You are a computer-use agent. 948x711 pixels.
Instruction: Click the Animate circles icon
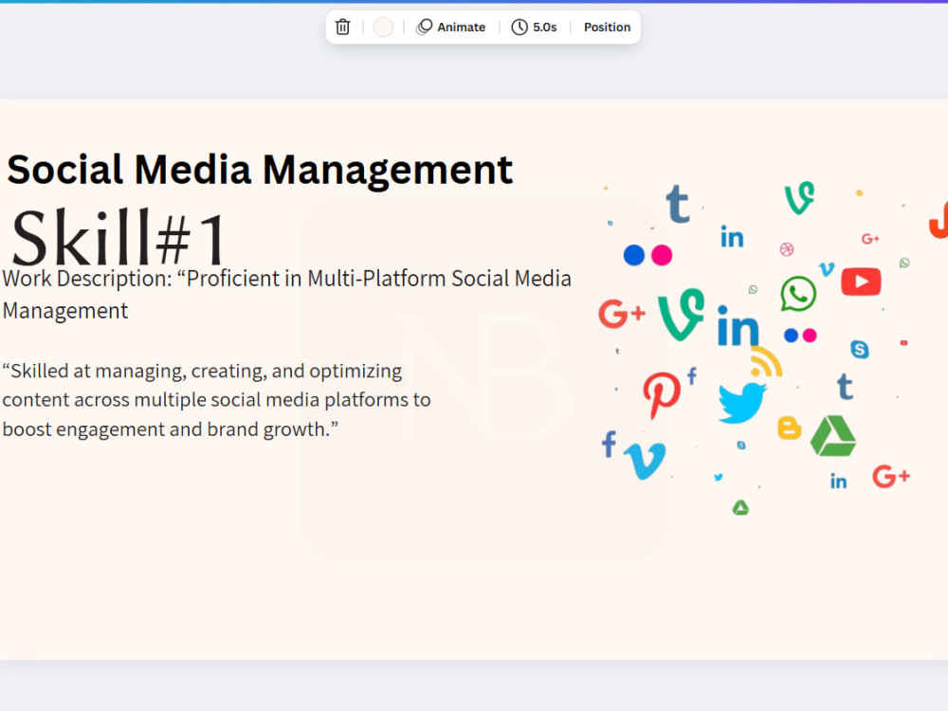425,27
